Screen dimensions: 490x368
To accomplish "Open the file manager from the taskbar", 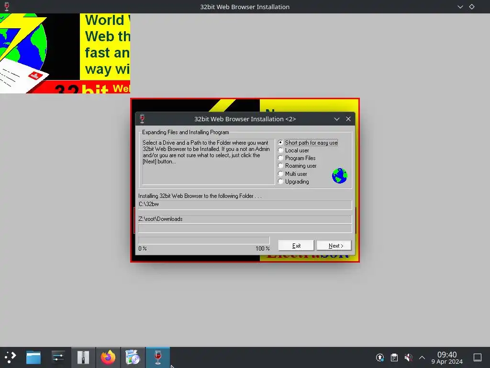I will [33, 357].
